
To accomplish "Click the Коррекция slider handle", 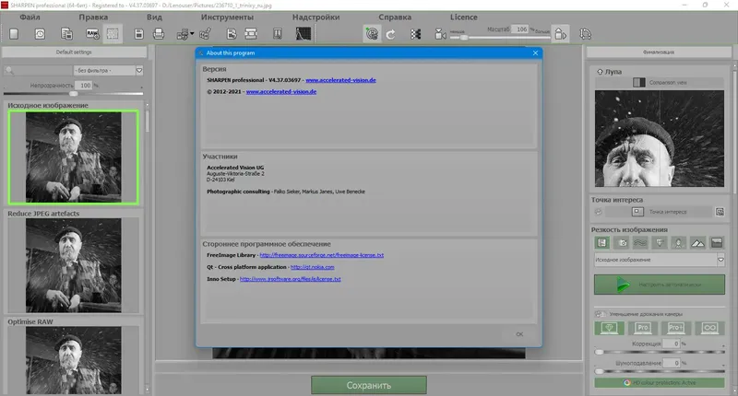I will click(599, 352).
